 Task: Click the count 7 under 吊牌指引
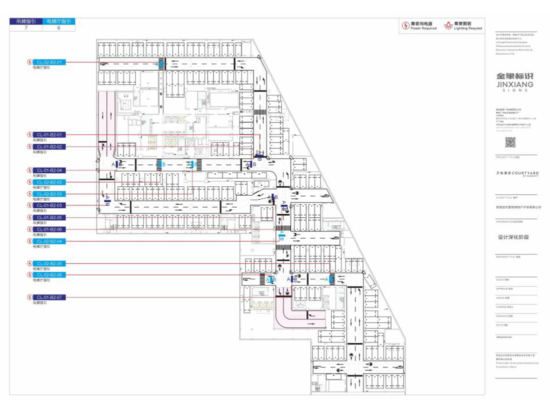[x=26, y=28]
